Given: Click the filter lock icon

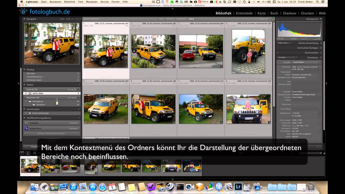Looking at the screenshot, I should tap(272, 19).
